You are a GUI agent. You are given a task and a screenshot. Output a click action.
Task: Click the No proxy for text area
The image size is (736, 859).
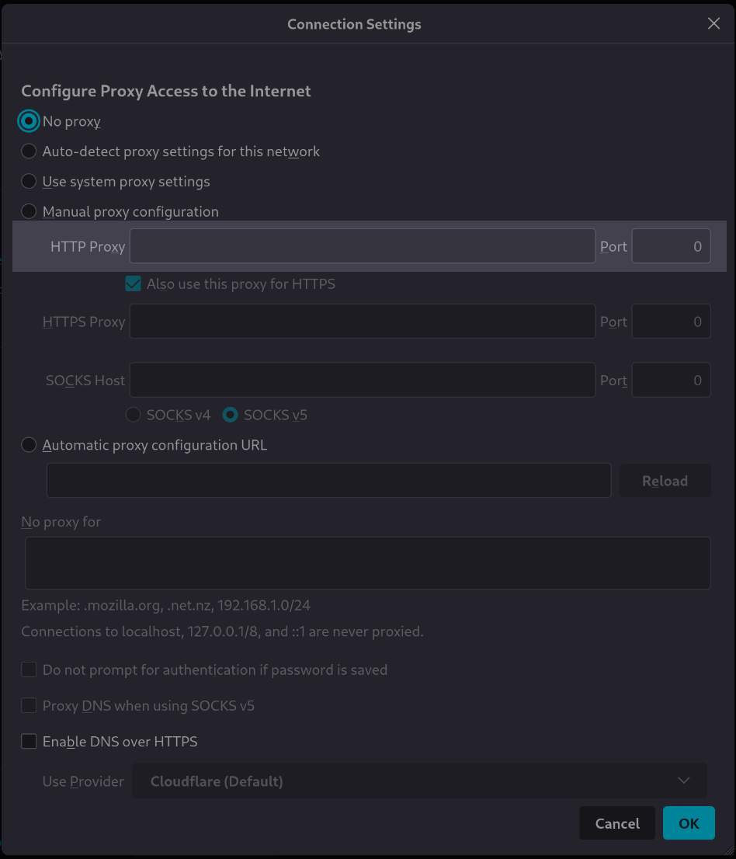tap(367, 562)
